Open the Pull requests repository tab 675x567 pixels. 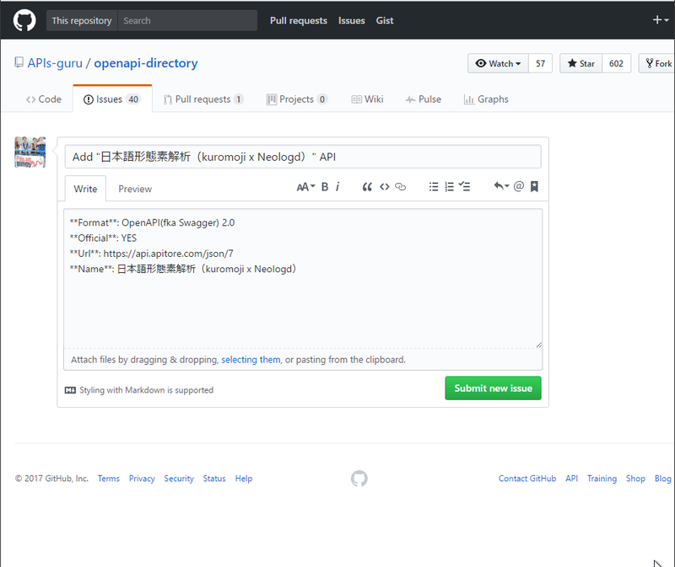pyautogui.click(x=203, y=99)
